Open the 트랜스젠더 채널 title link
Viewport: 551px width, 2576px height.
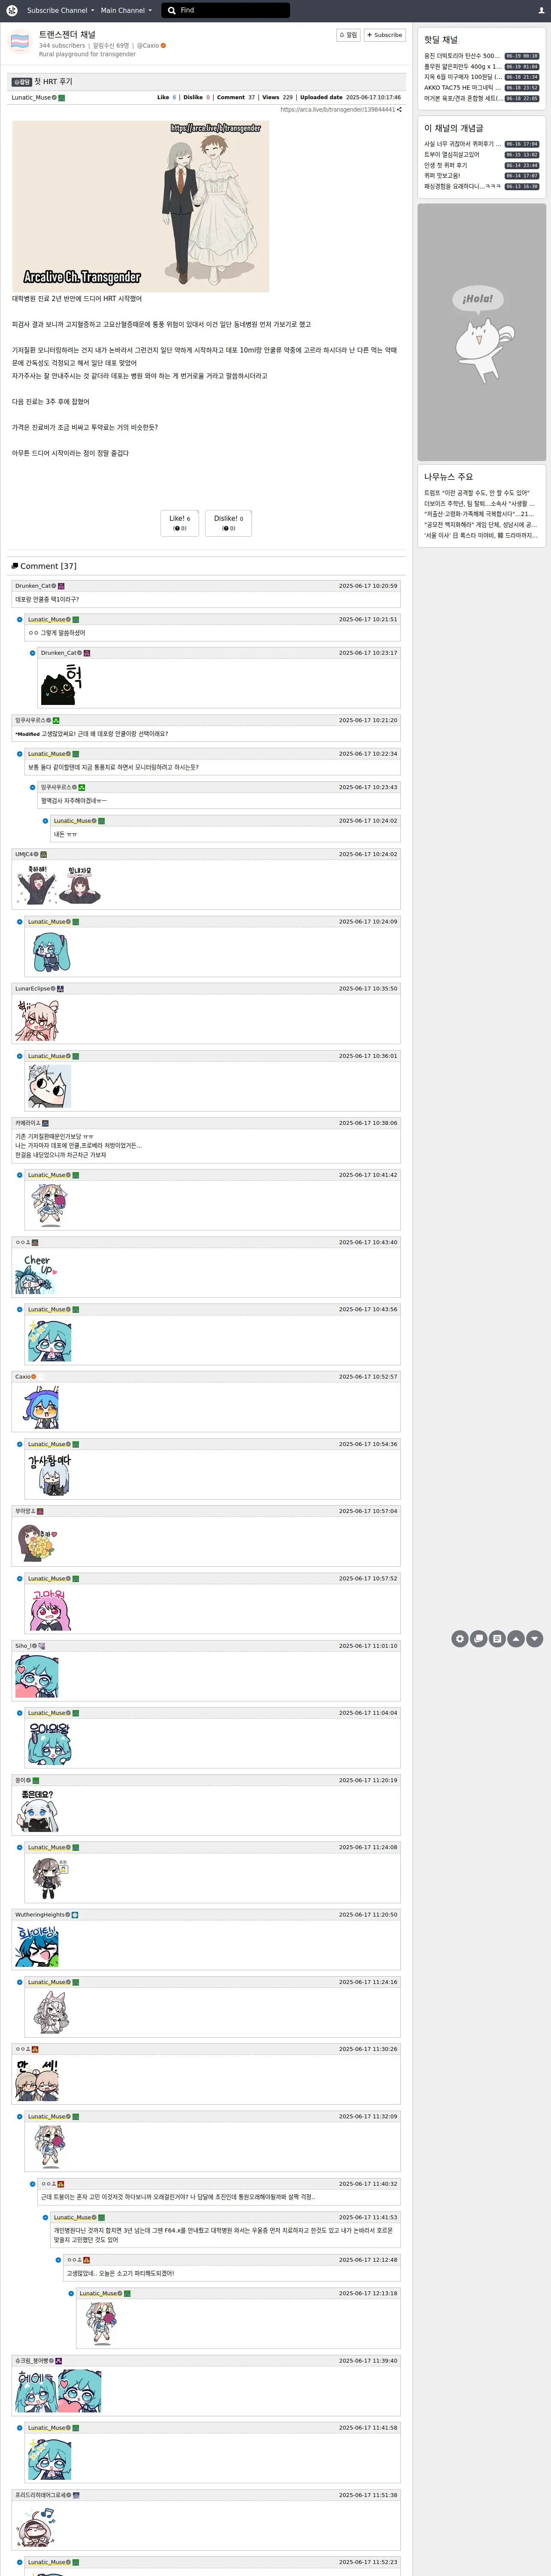[x=67, y=34]
